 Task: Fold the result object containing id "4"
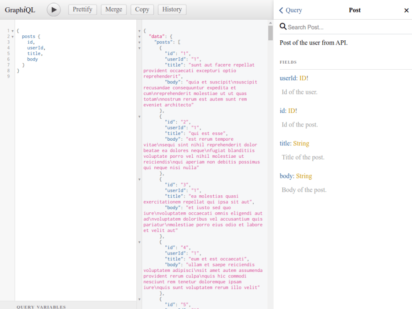pyautogui.click(x=139, y=242)
